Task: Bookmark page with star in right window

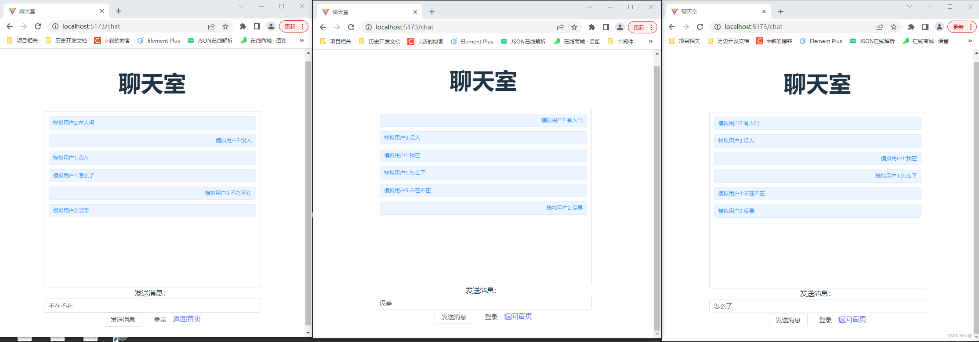Action: [x=894, y=27]
